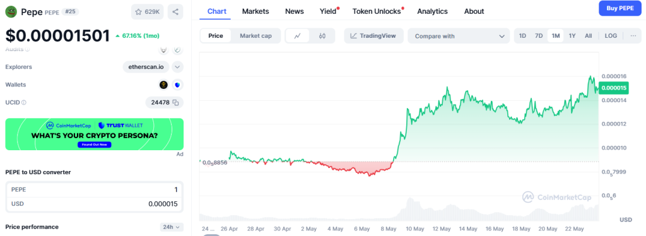
Task: Switch to line chart view icon
Action: 298,36
